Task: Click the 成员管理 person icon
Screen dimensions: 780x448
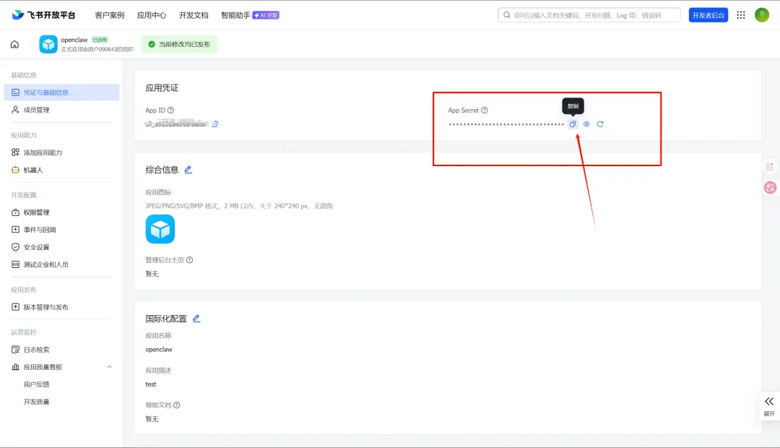Action: [x=15, y=110]
